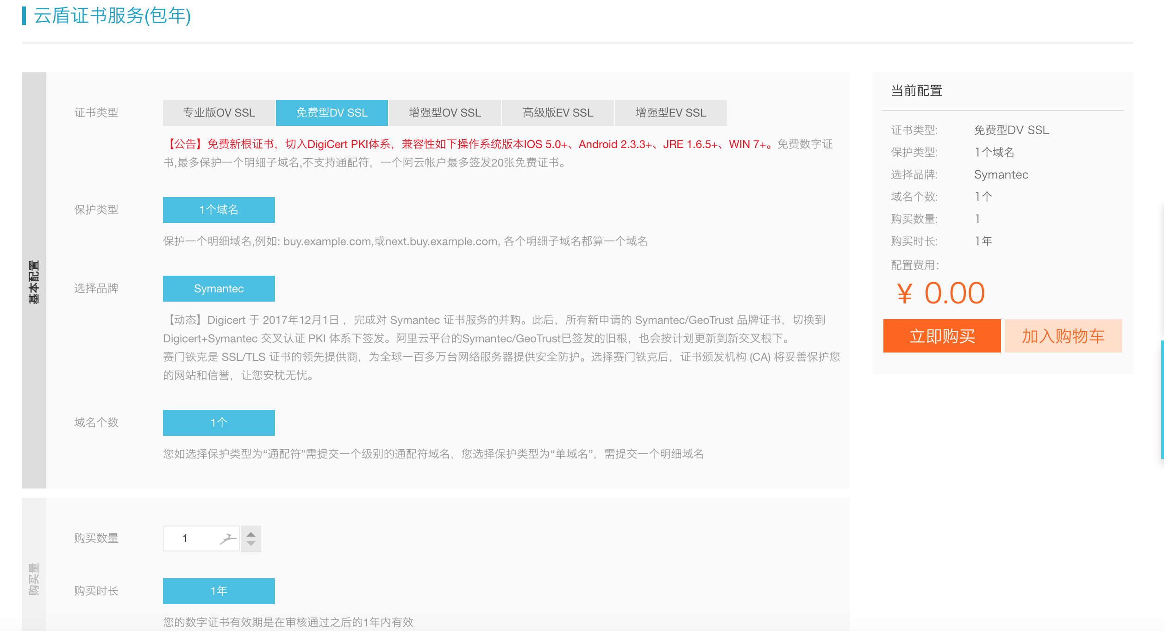Click the 域名个数 label in basic config

coord(96,423)
